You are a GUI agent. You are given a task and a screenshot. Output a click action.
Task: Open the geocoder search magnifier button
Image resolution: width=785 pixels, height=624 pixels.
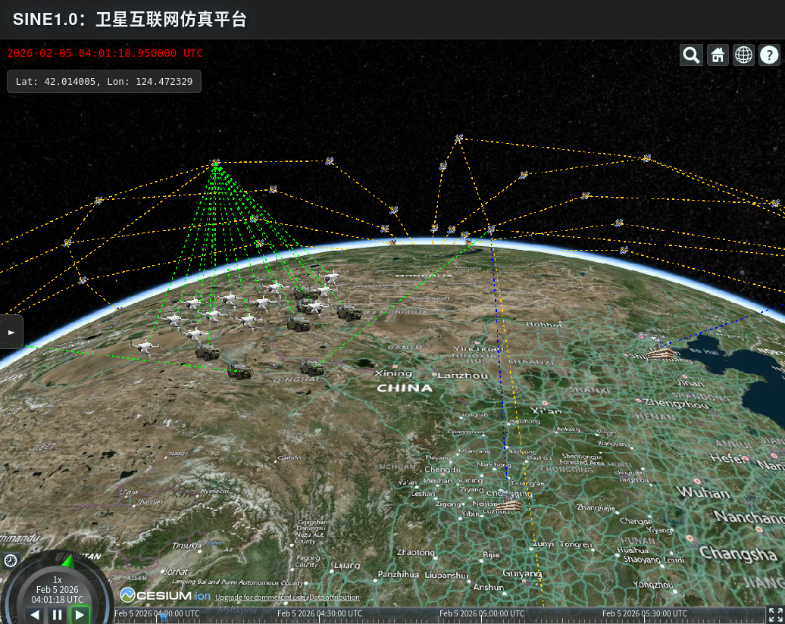coord(691,55)
